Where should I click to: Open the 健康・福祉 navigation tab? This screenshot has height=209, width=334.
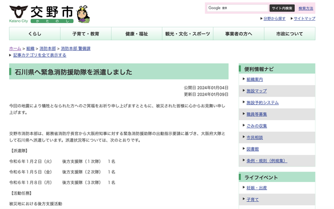tap(136, 33)
